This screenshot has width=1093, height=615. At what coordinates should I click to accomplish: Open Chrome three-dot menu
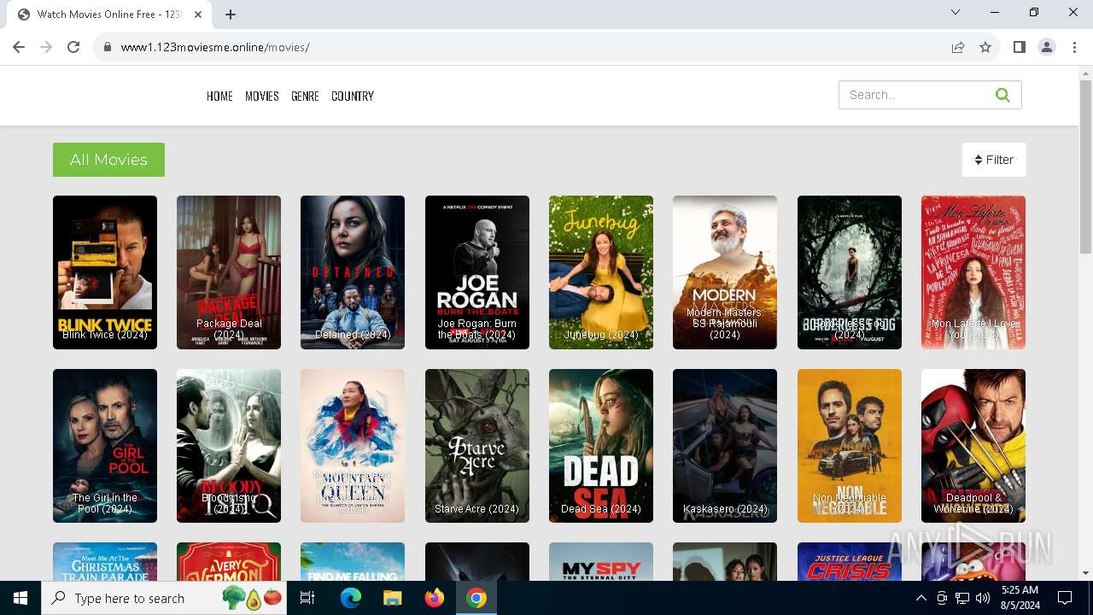[x=1074, y=47]
